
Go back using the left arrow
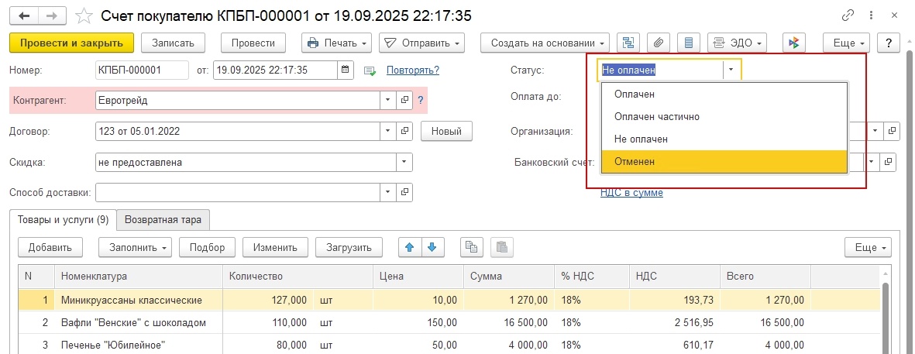tap(24, 15)
